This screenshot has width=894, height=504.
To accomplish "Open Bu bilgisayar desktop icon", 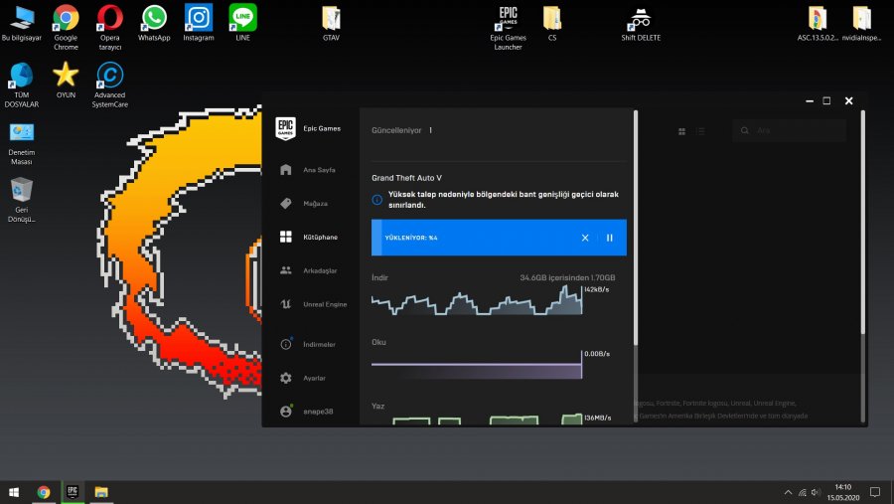I will pos(22,24).
